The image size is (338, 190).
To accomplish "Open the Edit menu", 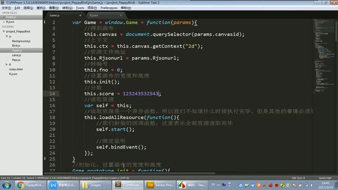I will pyautogui.click(x=17, y=8).
